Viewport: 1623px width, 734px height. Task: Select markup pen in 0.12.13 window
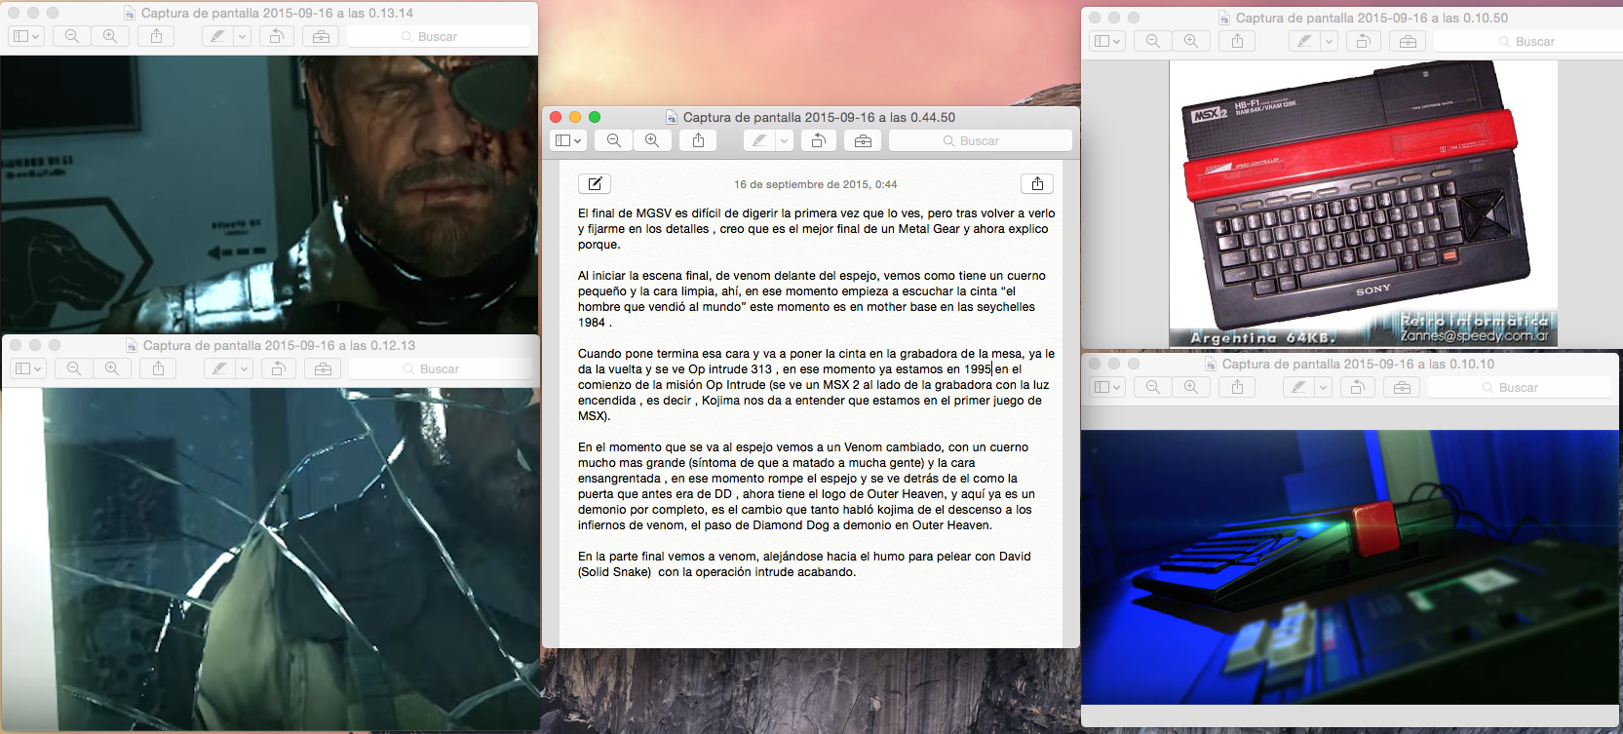tap(219, 368)
